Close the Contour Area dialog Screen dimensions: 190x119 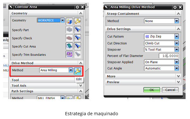pyautogui.click(x=82, y=7)
